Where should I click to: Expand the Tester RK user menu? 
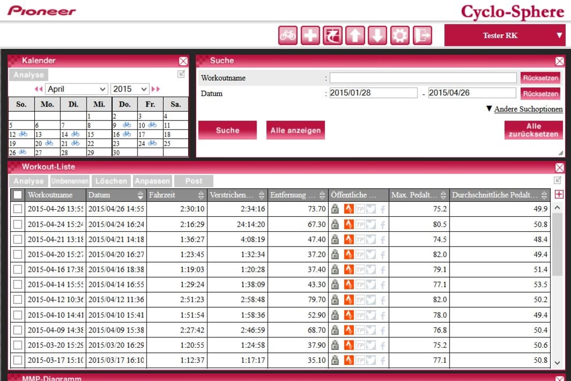tap(505, 36)
